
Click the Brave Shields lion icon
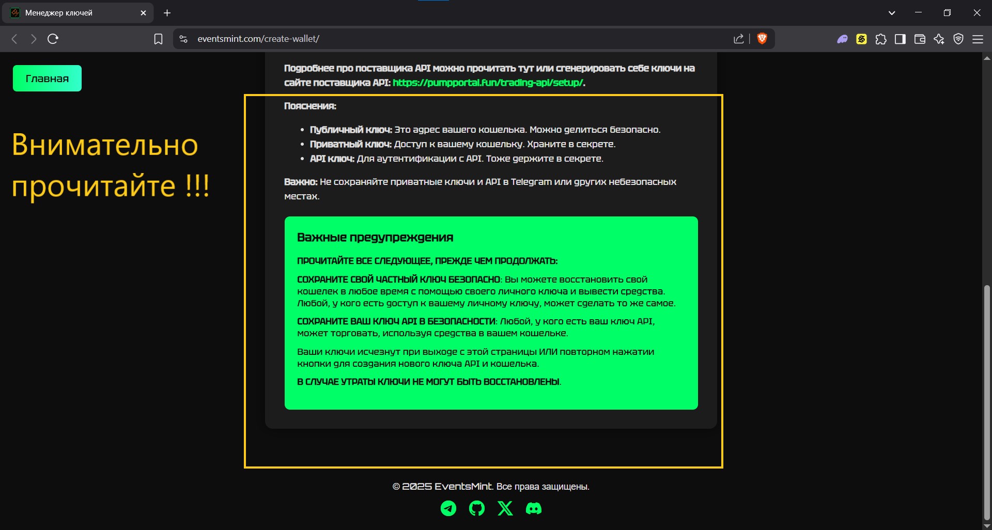point(762,39)
